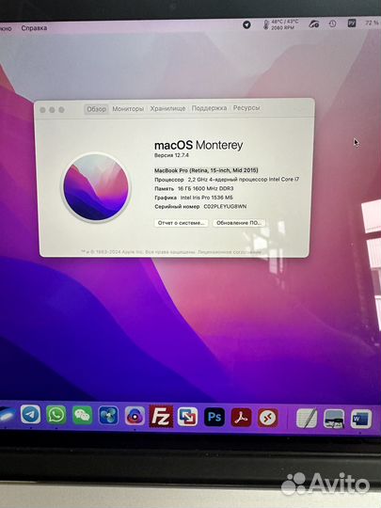This screenshot has height=508, width=381.
Task: Click the Отчет о системе button
Action: tap(182, 223)
